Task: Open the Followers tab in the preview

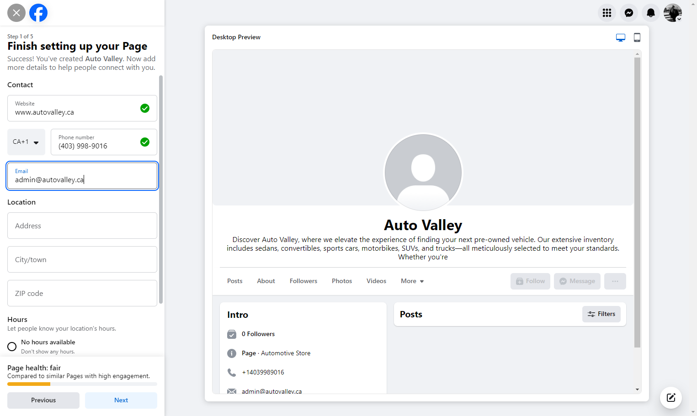Action: (x=303, y=281)
